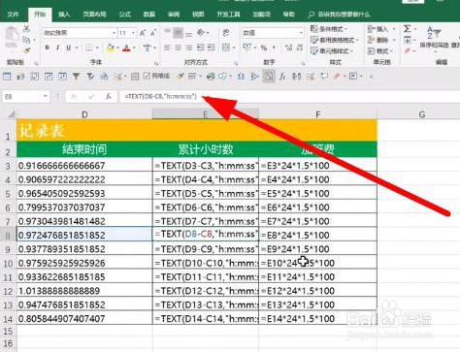Click the print preview icon in quick toolbar
Screen dimensions: 460x352
211,77
